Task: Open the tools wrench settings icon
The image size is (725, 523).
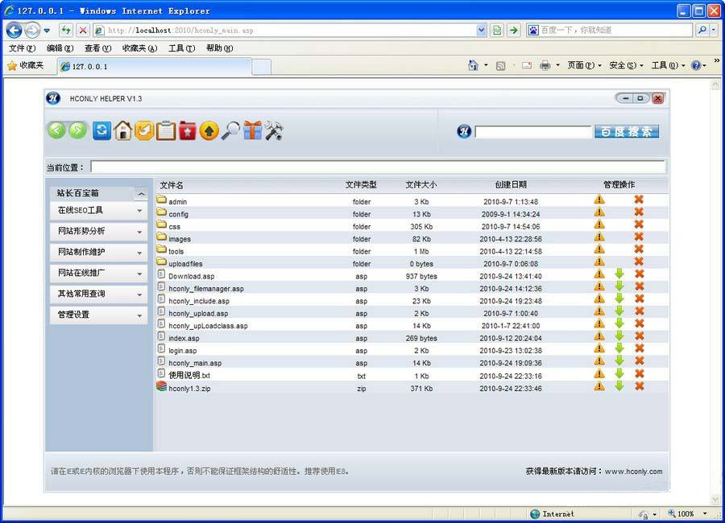Action: click(274, 130)
